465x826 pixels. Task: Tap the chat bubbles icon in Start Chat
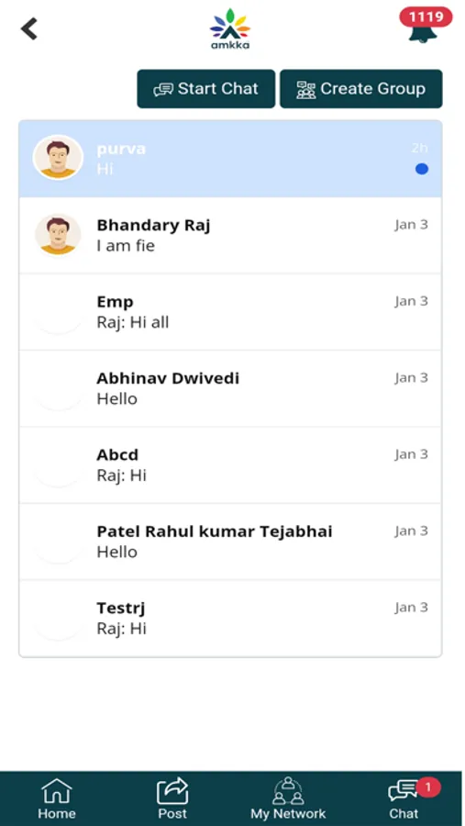163,90
